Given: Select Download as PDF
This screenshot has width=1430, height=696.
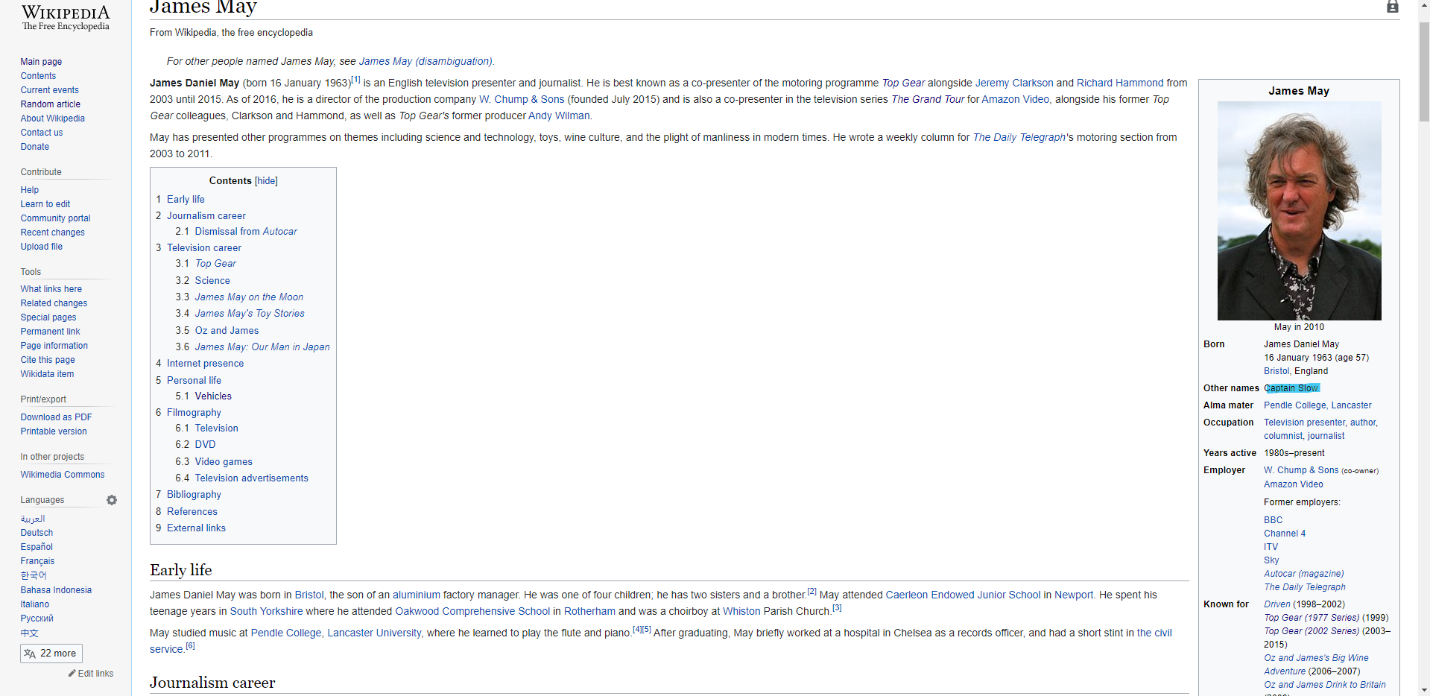Looking at the screenshot, I should tap(57, 417).
